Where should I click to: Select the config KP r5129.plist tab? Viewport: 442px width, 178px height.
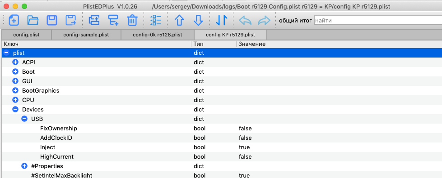(x=230, y=35)
